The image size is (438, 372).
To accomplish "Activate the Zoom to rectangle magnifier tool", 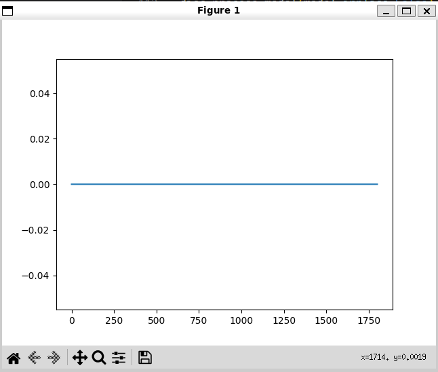I will (99, 358).
